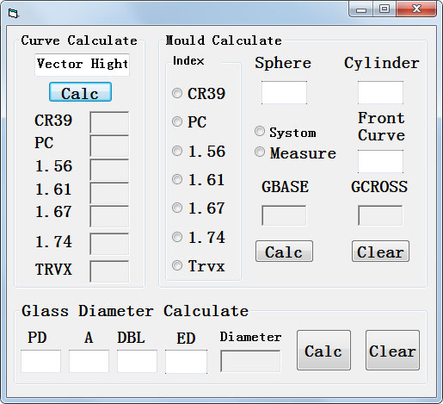Click the Sphere label text
The width and height of the screenshot is (443, 404).
click(283, 63)
